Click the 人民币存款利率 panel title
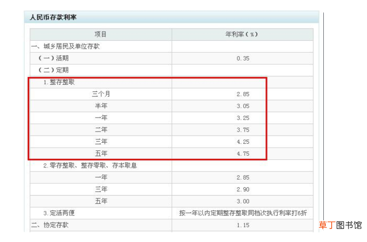 click(x=53, y=17)
